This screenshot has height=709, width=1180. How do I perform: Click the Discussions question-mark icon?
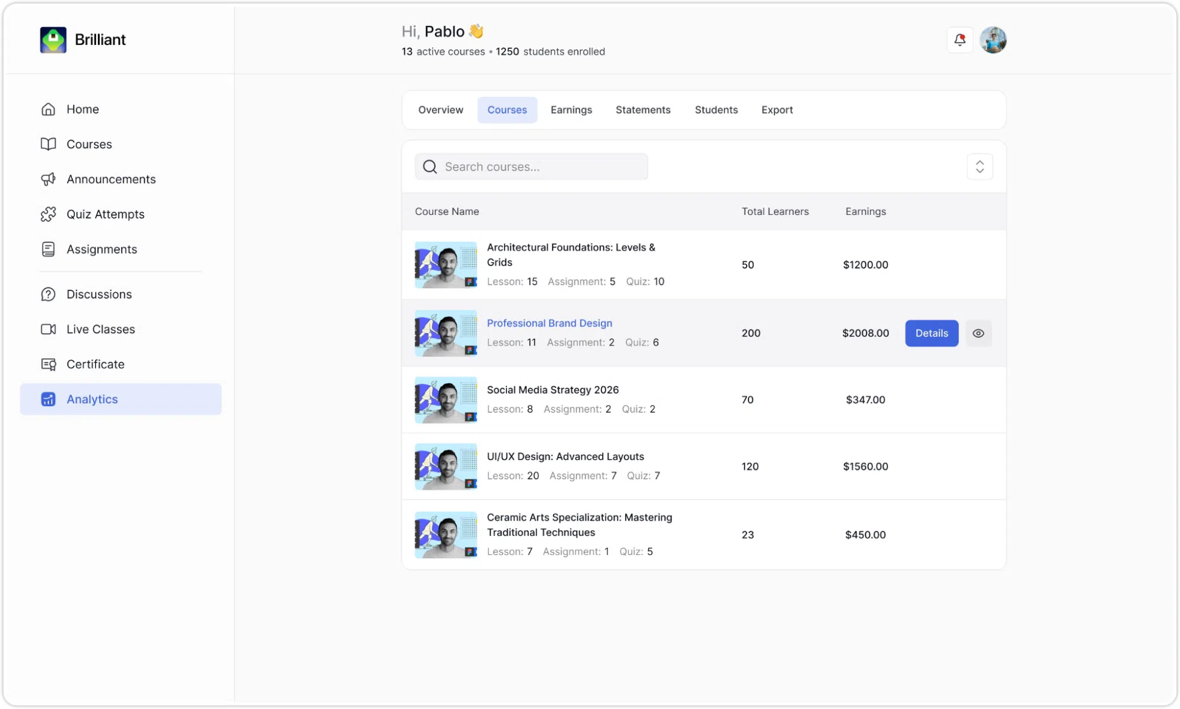tap(48, 294)
